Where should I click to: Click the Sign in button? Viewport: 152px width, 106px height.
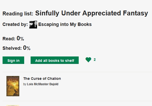13,60
